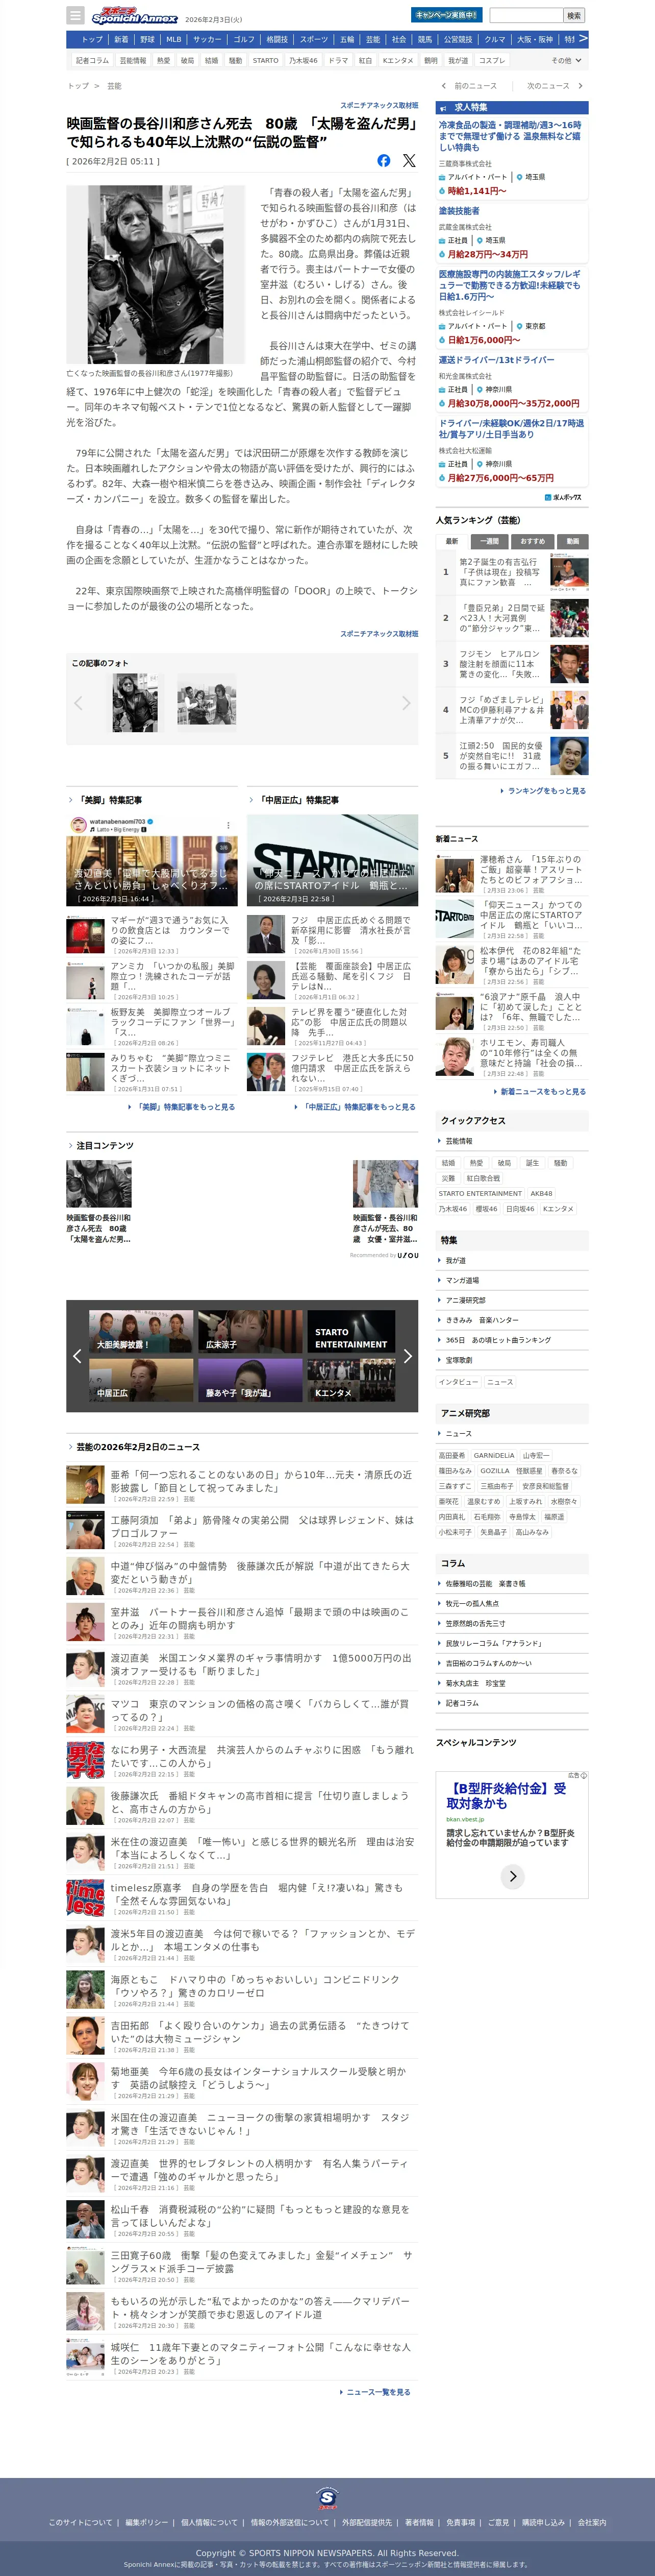
Task: Click the GARNiDELiA tag in アニメ研究部
Action: tap(494, 1456)
